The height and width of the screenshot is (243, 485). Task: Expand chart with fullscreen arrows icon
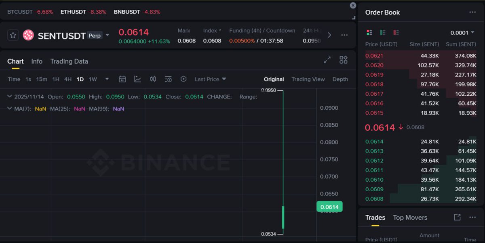(x=327, y=59)
